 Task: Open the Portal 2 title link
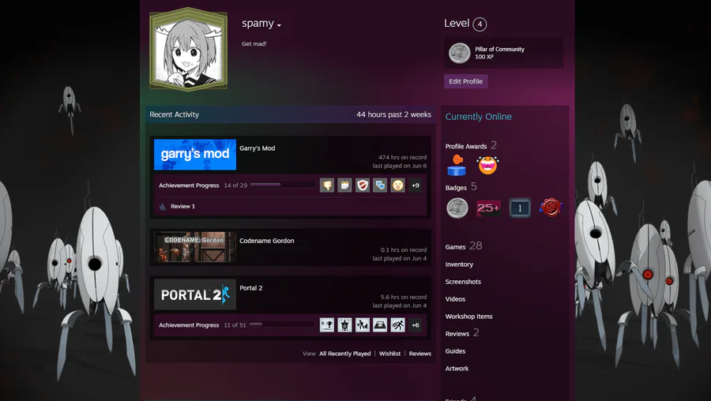click(250, 287)
